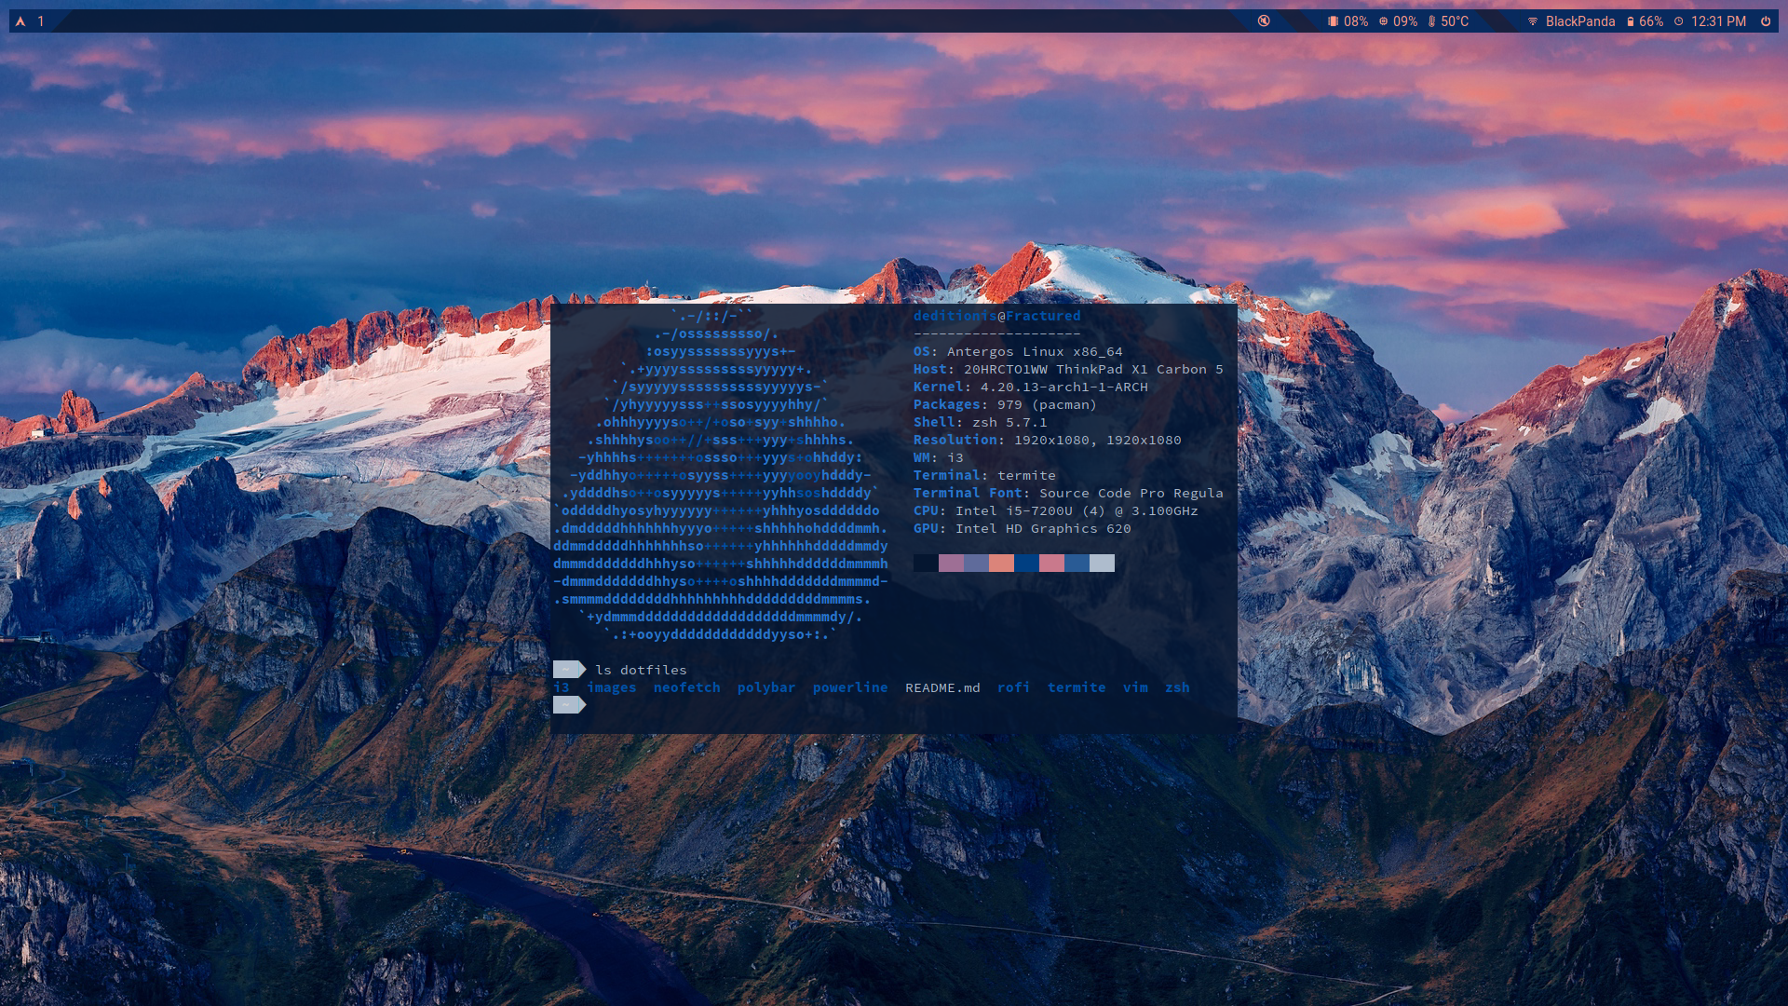Click the Wi-Fi signal icon
Viewport: 1788px width, 1006px height.
click(1533, 21)
